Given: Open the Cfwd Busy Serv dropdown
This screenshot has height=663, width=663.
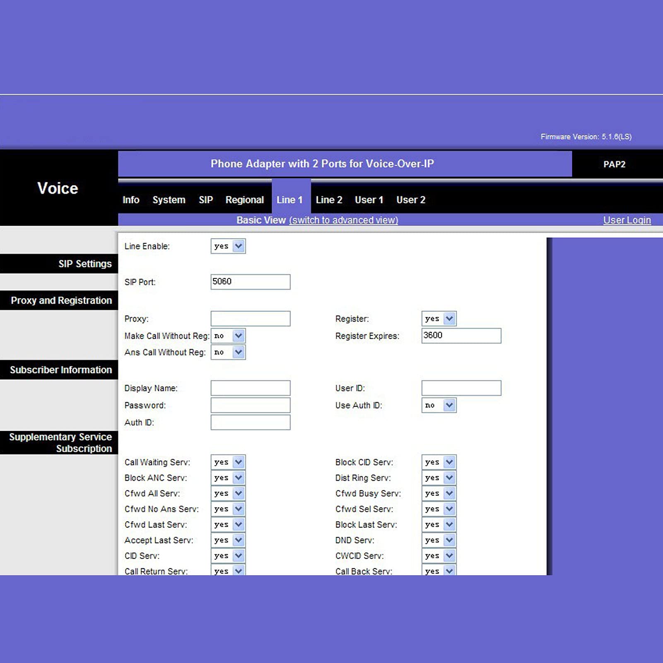Looking at the screenshot, I should (439, 493).
